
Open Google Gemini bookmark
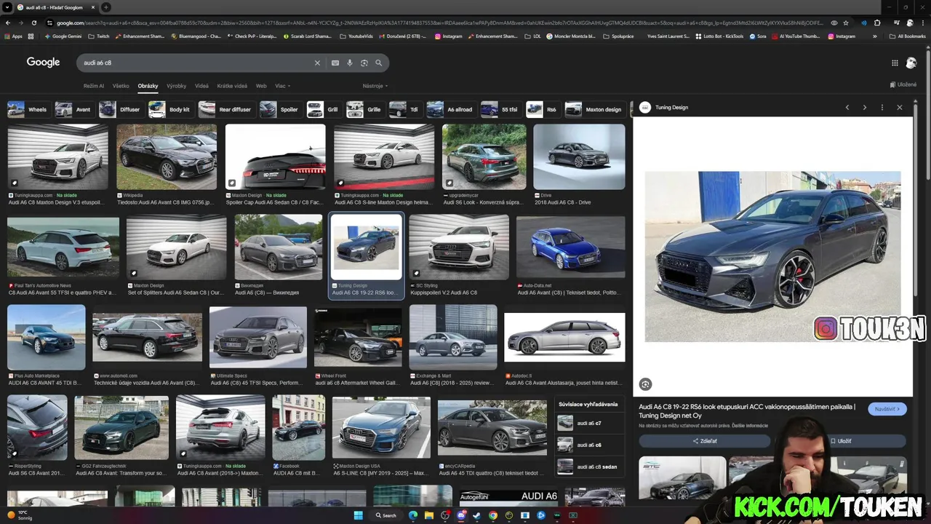pyautogui.click(x=63, y=36)
